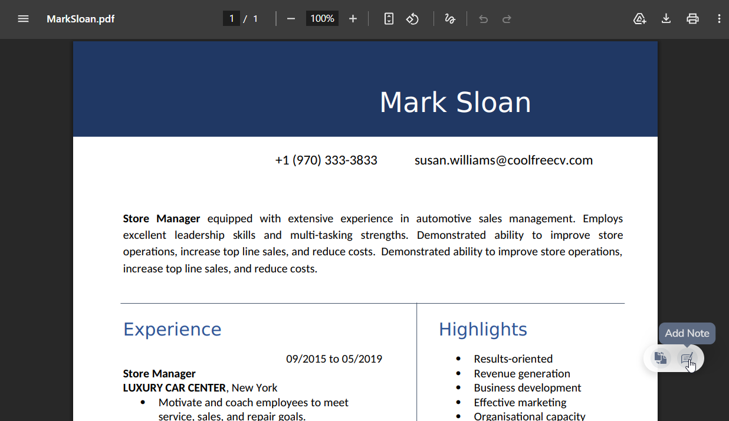Click the MarkSloan.pdf title in the toolbar
Viewport: 729px width, 421px height.
[80, 19]
